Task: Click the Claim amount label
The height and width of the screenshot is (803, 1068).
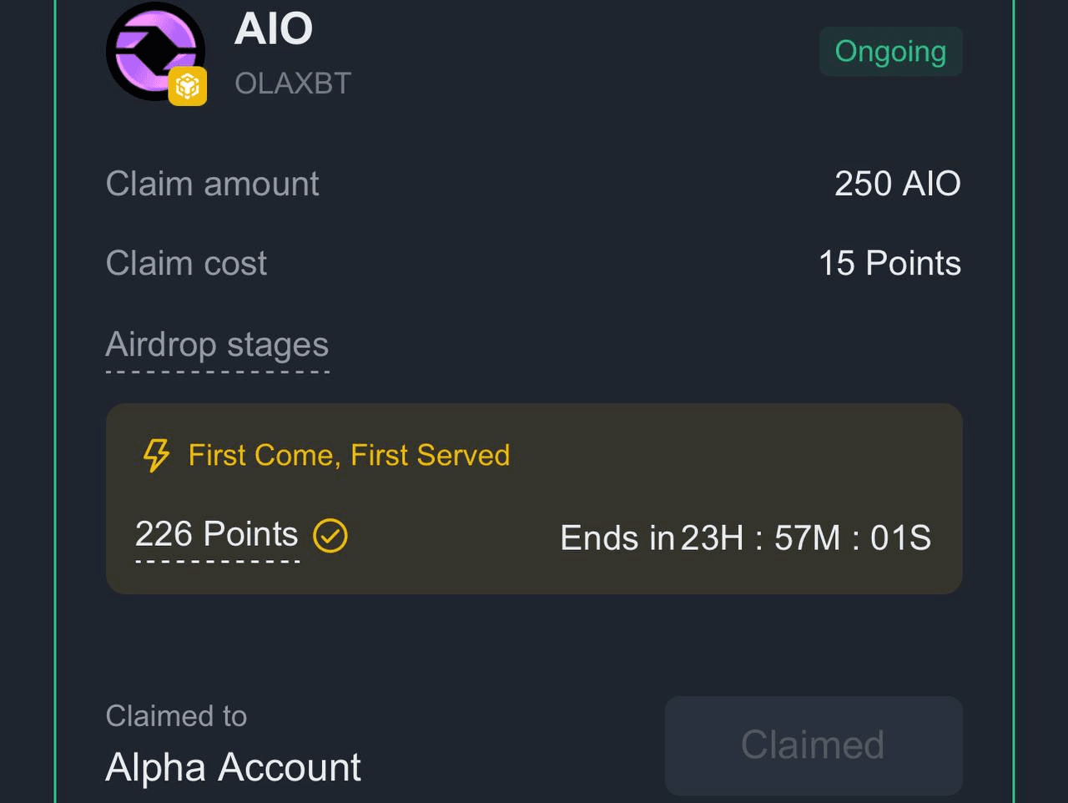Action: click(x=212, y=184)
